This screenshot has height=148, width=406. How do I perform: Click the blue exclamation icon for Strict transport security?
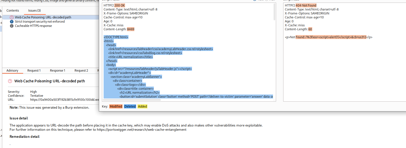coord(12,22)
